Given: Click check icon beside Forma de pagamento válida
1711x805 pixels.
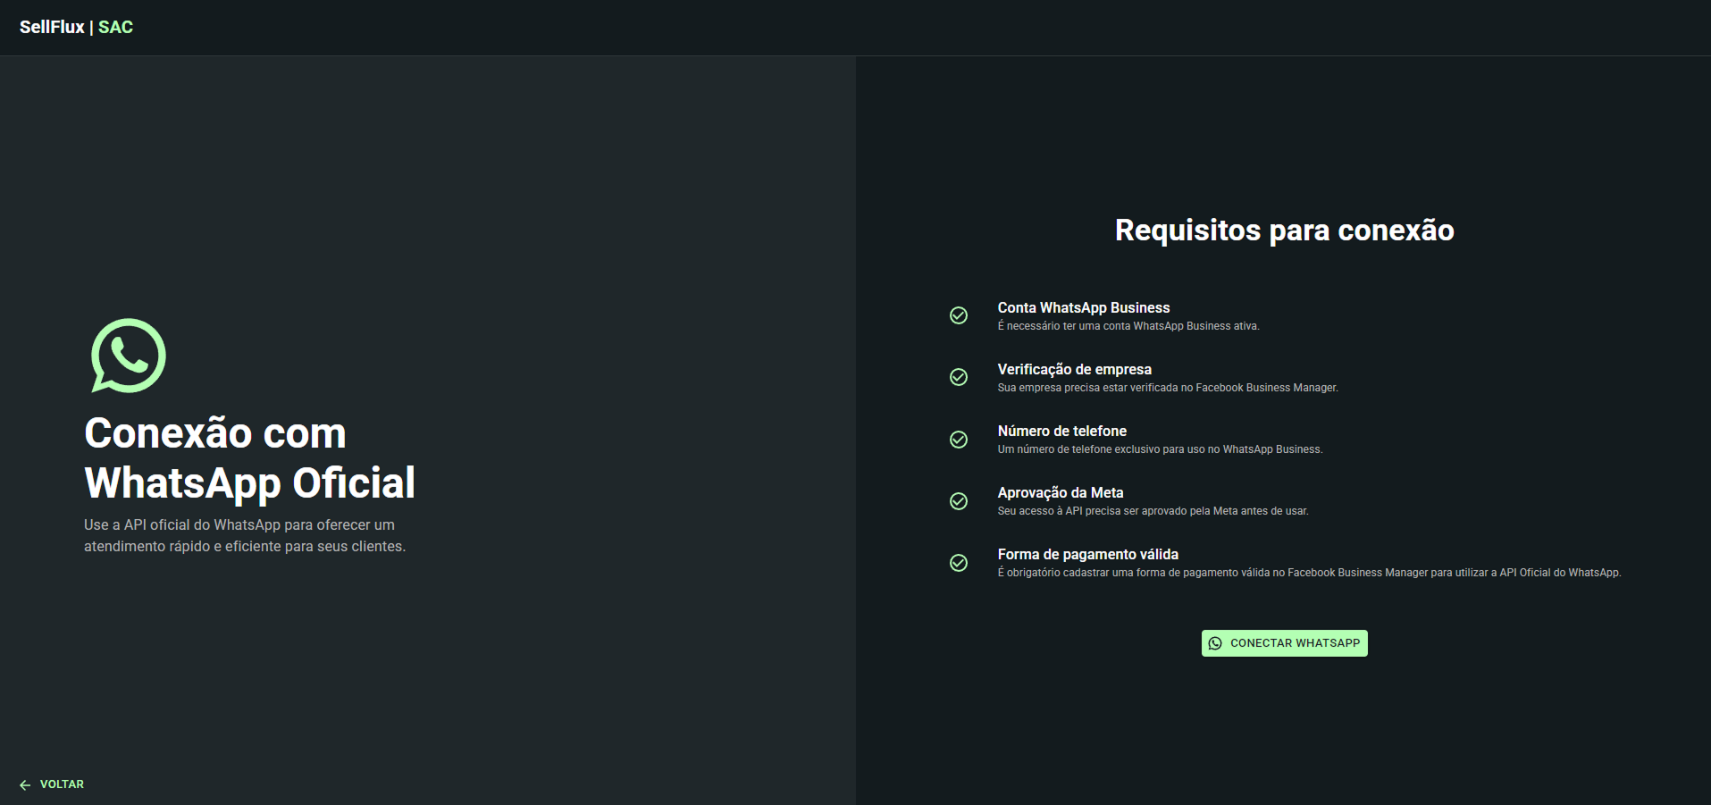Looking at the screenshot, I should [959, 563].
